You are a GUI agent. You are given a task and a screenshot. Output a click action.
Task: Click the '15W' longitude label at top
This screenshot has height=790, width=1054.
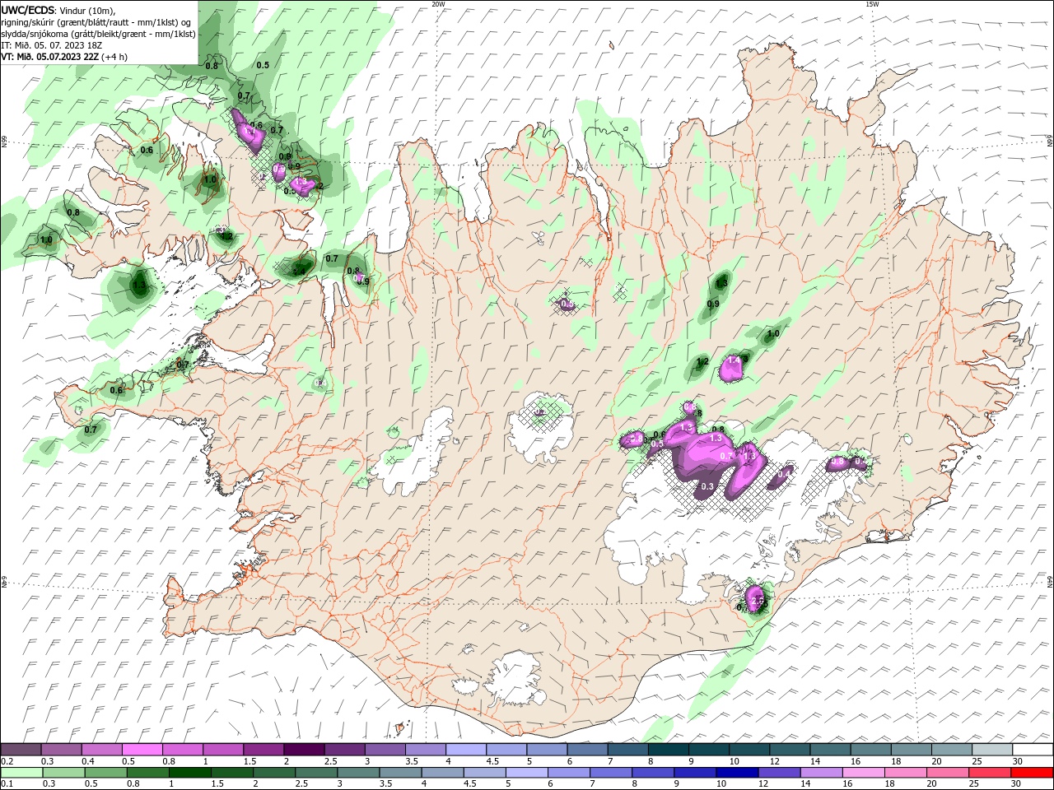[x=871, y=4]
